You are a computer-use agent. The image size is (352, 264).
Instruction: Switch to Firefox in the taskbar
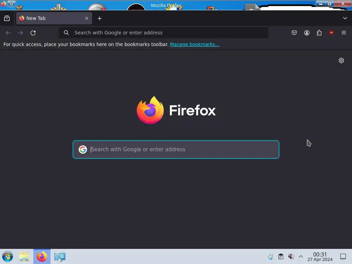pos(42,256)
